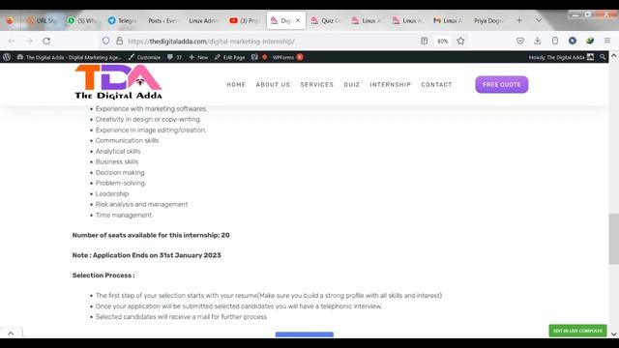The image size is (619, 348).
Task: Switch to the URL Shortener browser tab
Action: coord(42,20)
